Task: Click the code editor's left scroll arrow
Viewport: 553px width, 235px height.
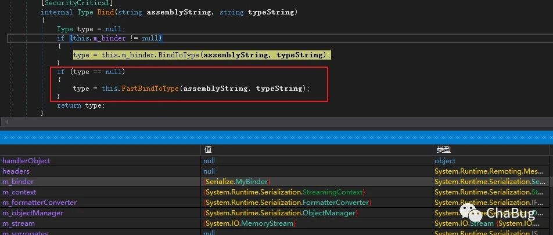Action: [x=5, y=122]
